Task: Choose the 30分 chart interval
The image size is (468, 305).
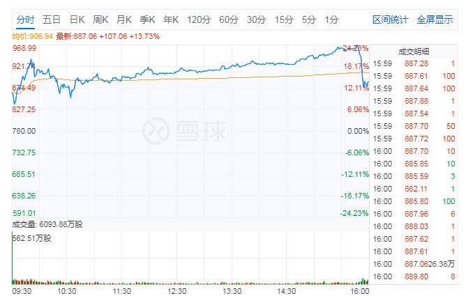Action: [x=257, y=19]
